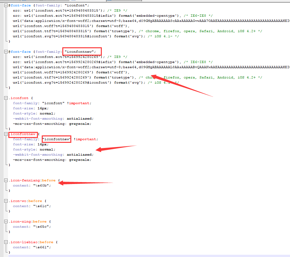Click the .iconfont selector text
The height and width of the screenshot is (257, 290).
tap(19, 98)
